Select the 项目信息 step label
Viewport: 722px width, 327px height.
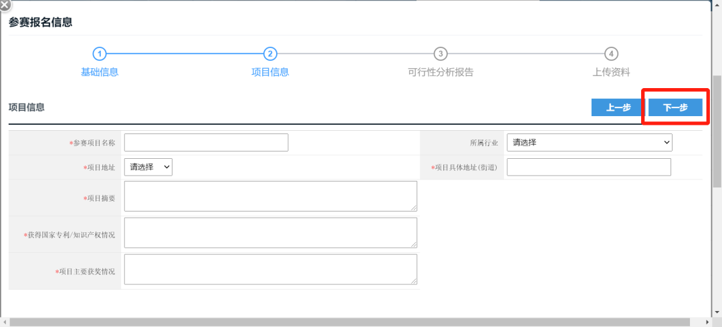point(270,72)
